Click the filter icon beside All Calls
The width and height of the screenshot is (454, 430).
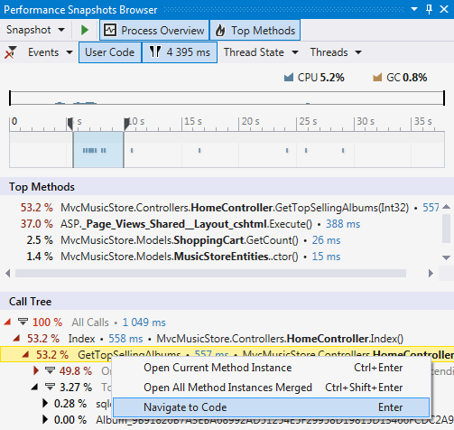pyautogui.click(x=23, y=322)
